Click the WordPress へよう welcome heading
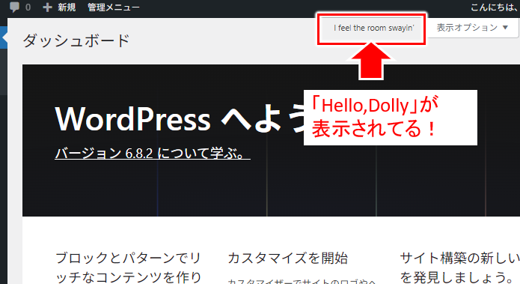This screenshot has height=284, width=520. tap(179, 119)
